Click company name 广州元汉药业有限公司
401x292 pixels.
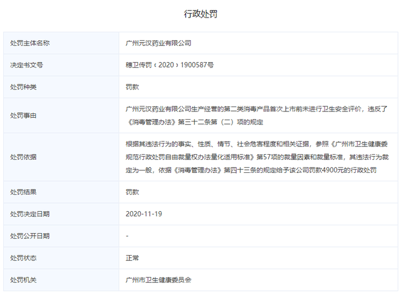point(158,43)
